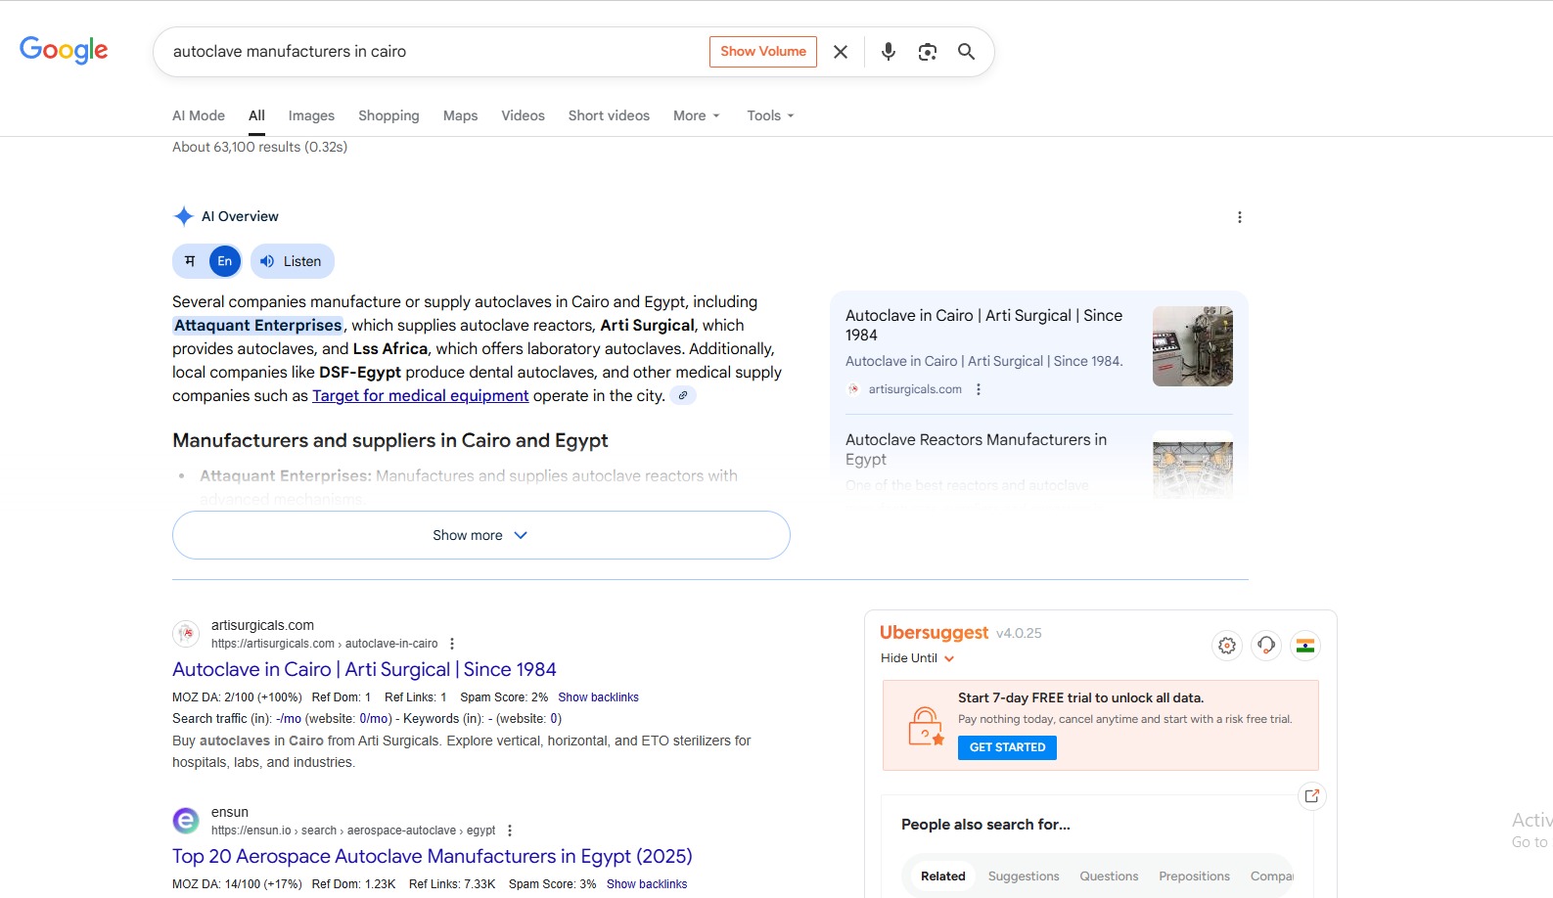Open Ubersuggest support headset icon
The height and width of the screenshot is (898, 1553).
tap(1266, 646)
